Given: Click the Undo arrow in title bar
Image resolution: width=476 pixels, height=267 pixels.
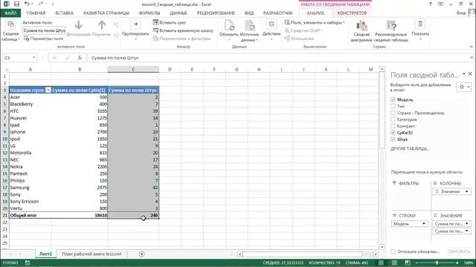Looking at the screenshot, I should click(27, 4).
